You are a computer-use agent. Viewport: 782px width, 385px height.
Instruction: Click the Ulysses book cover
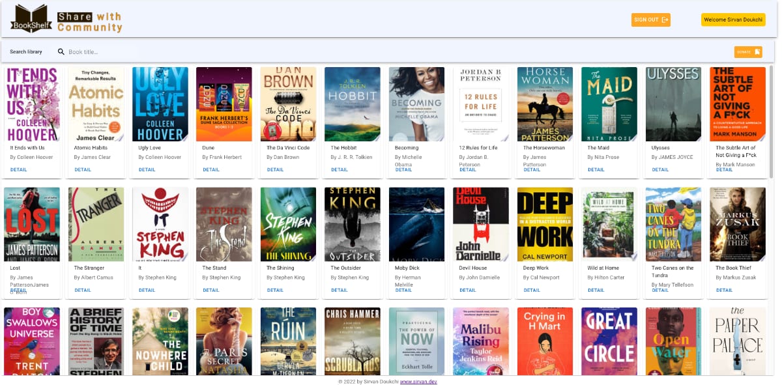(674, 104)
